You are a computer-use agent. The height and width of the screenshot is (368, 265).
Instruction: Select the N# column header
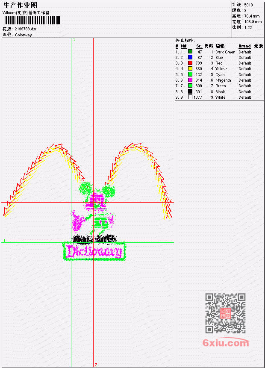(x=183, y=46)
